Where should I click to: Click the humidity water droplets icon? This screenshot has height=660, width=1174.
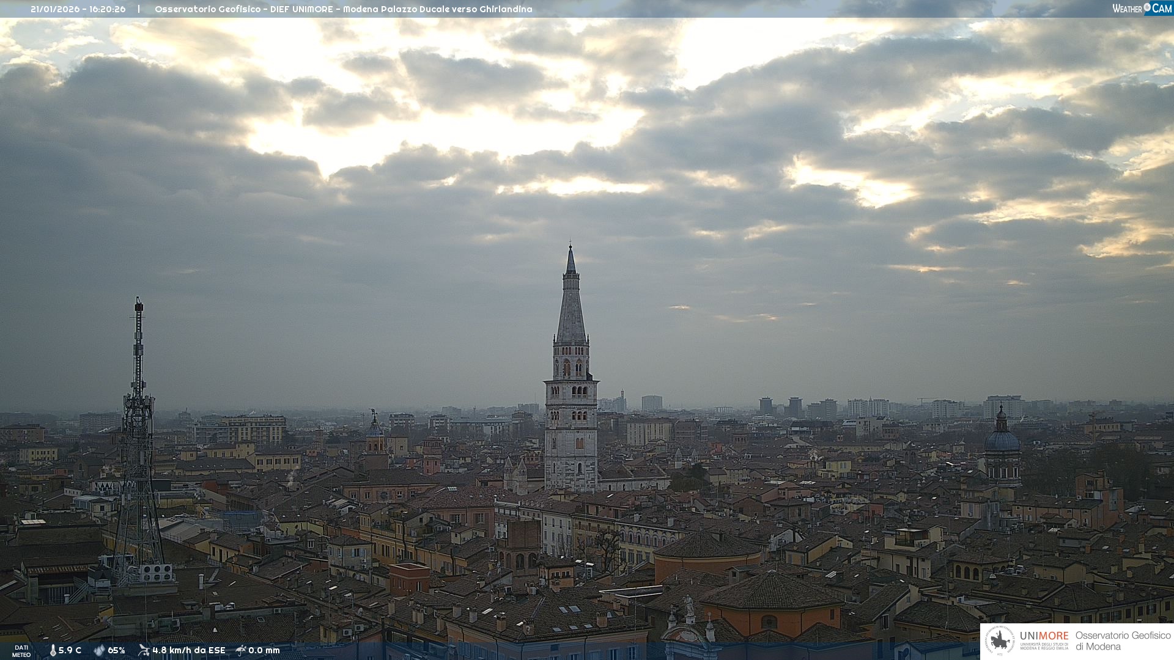99,650
